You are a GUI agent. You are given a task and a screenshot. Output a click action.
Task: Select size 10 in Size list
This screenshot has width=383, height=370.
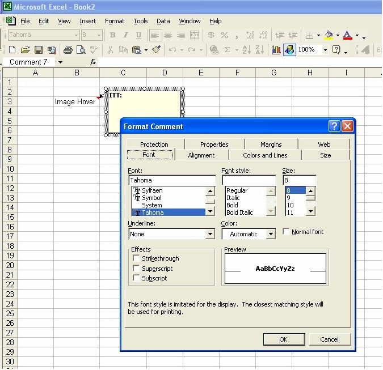pos(295,205)
